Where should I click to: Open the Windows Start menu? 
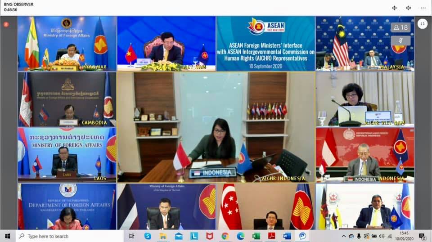pyautogui.click(x=8, y=236)
